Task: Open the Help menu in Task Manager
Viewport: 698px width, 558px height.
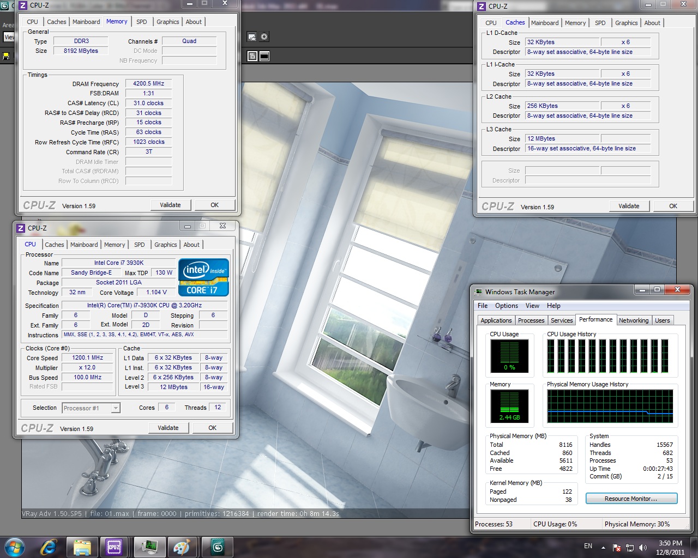Action: coord(553,306)
